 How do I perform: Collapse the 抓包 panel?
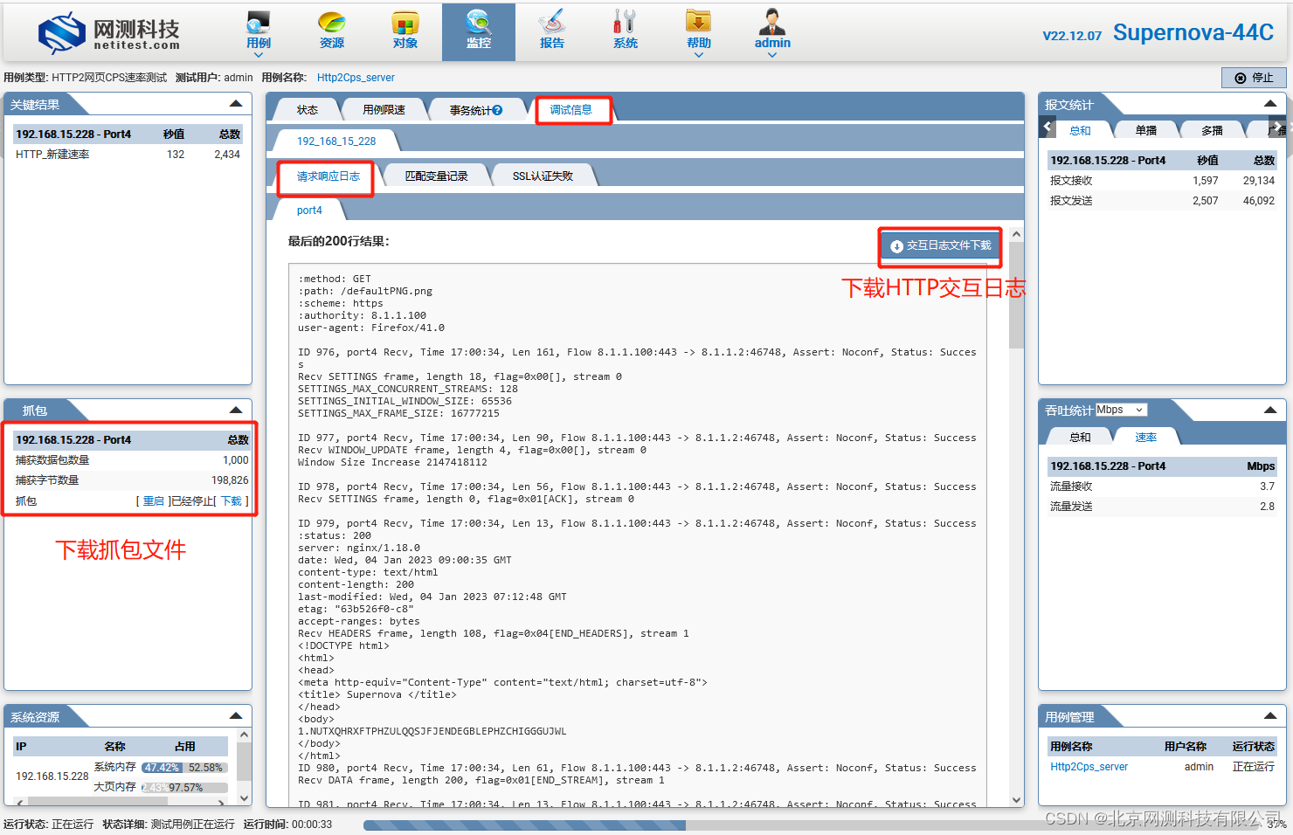click(x=236, y=410)
